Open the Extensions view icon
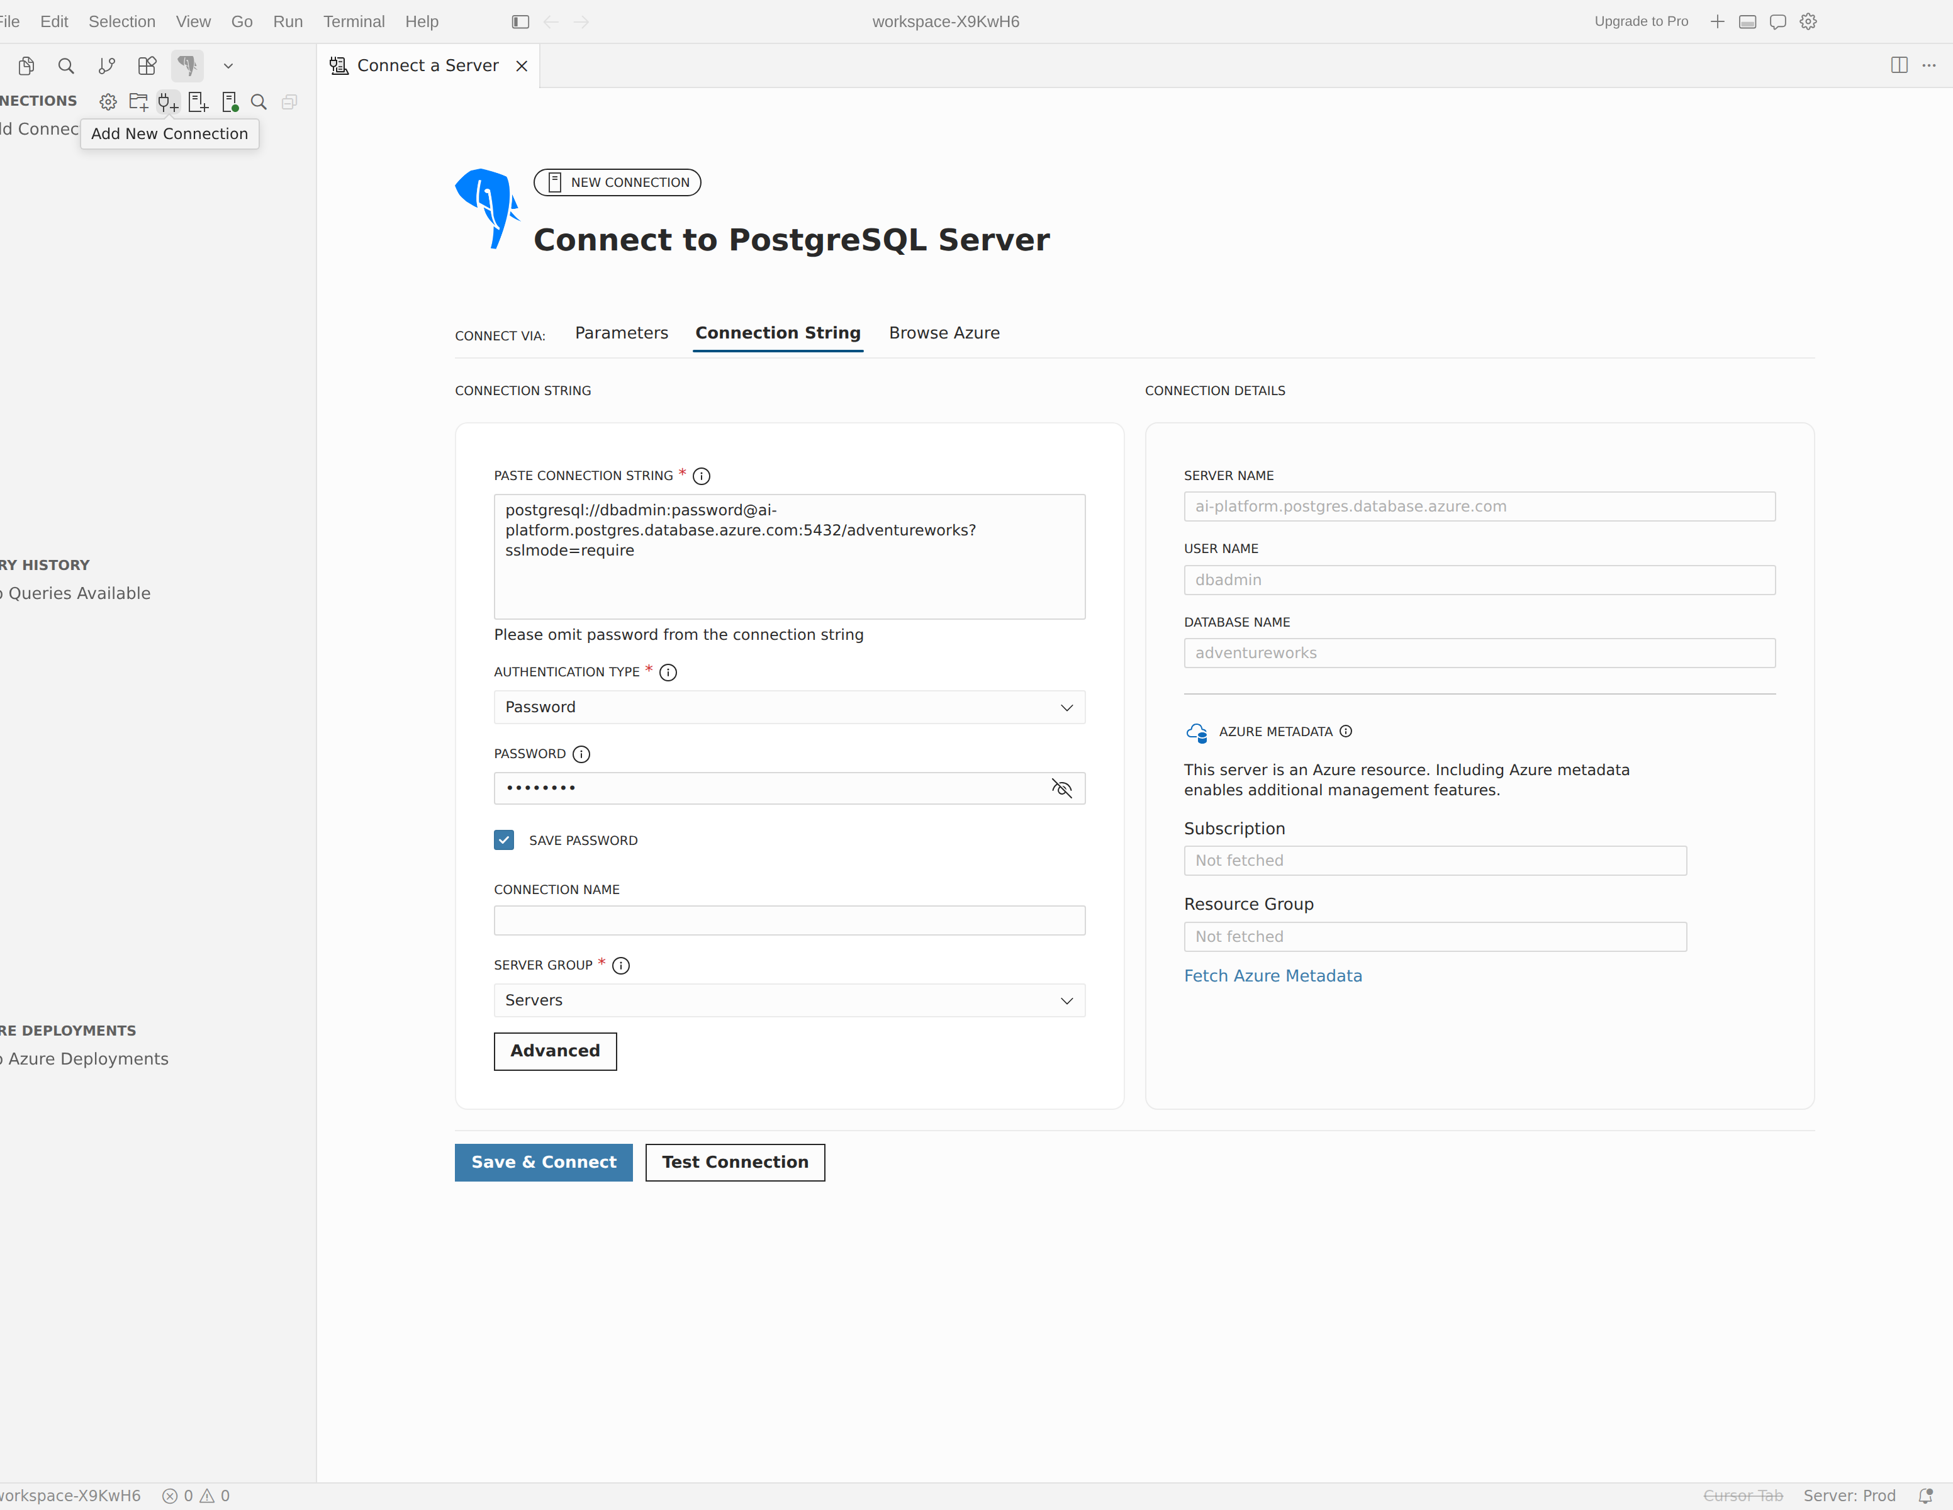1953x1510 pixels. (147, 65)
